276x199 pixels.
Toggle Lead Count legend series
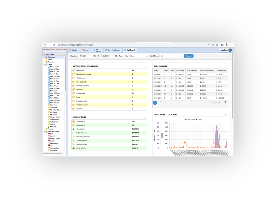point(190,120)
